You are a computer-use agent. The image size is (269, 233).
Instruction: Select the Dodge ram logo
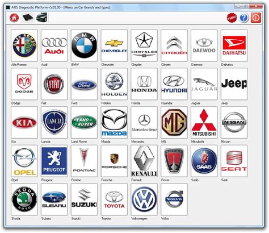point(24,84)
